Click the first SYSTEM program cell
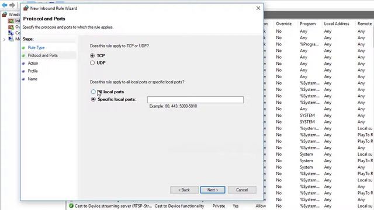Screen dimensions: 374x210 [307, 116]
